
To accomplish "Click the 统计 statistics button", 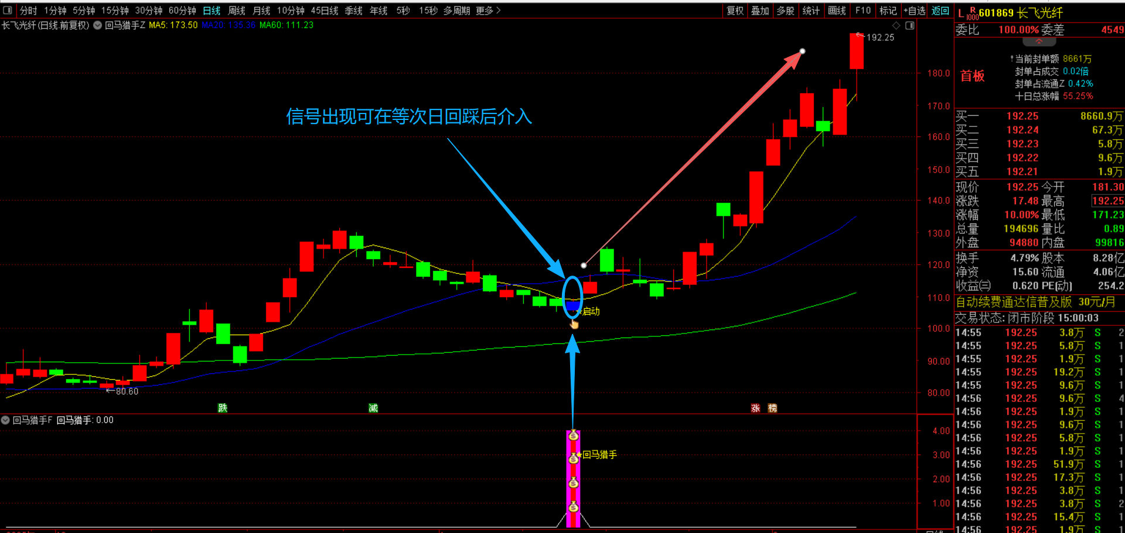I will pyautogui.click(x=811, y=11).
